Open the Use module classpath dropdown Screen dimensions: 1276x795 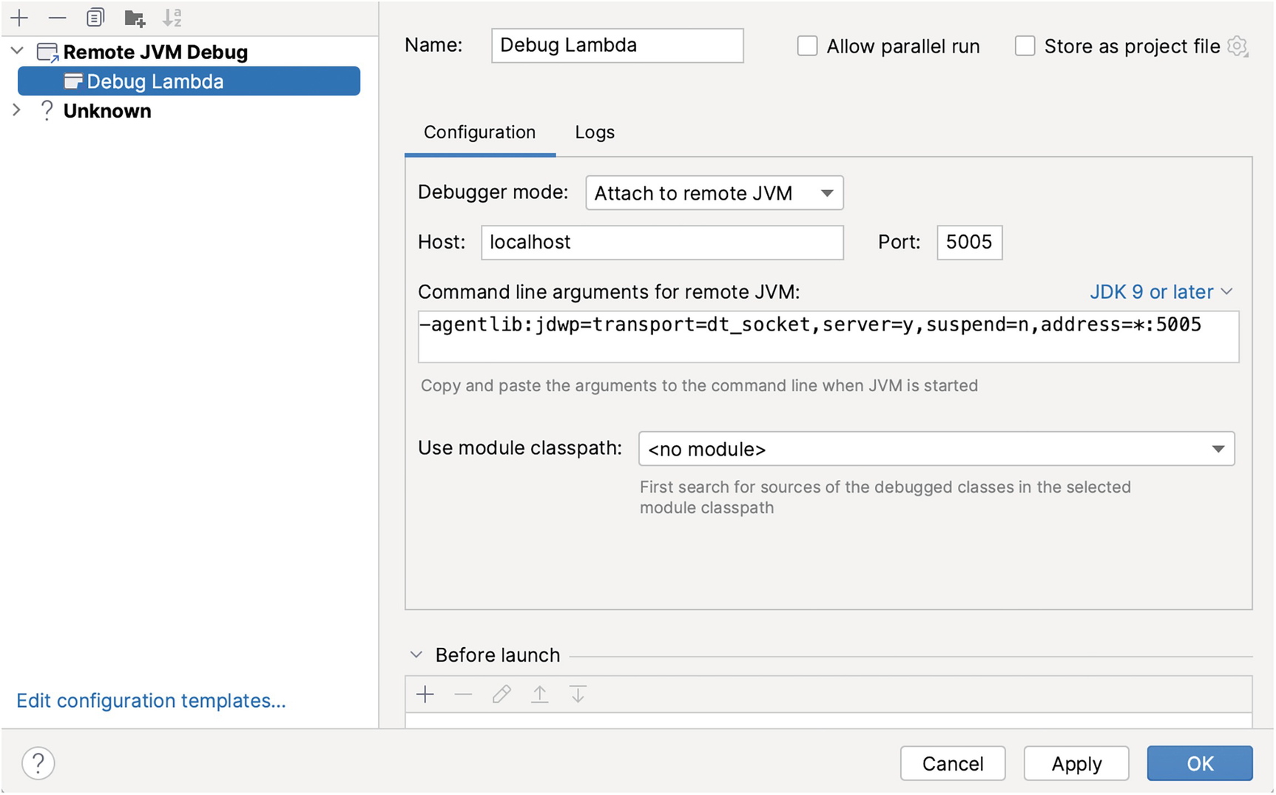[936, 449]
